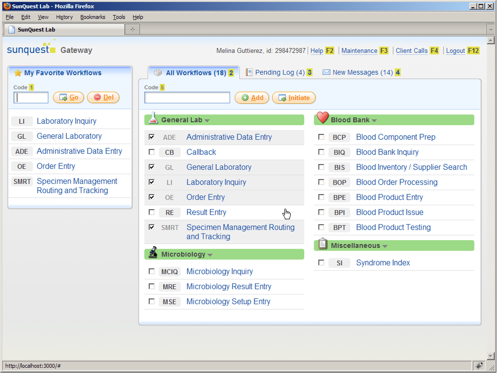Open Blood Product Testing workflow link

click(x=393, y=227)
